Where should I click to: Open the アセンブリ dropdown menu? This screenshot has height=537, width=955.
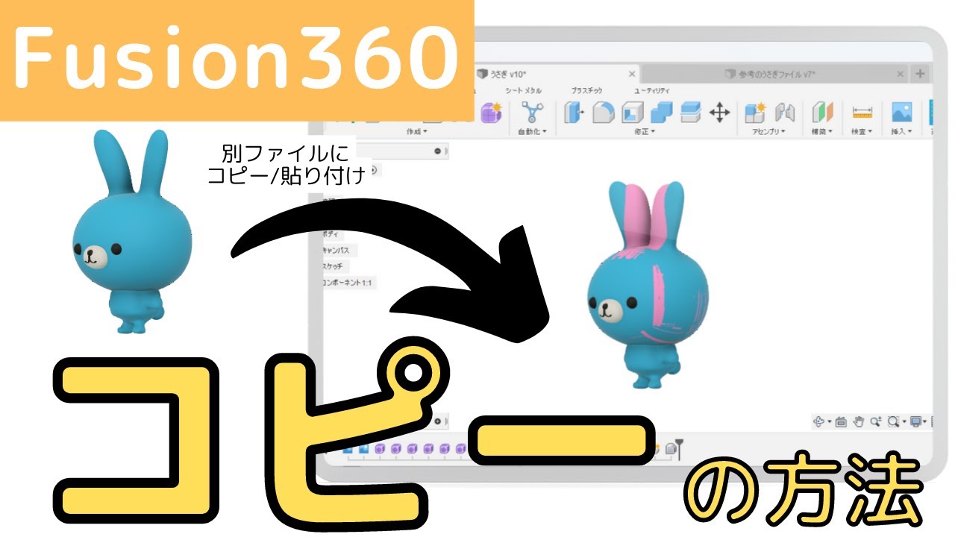tap(769, 131)
